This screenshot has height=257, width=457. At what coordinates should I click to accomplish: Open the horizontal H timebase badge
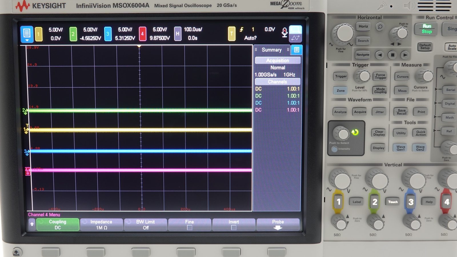178,34
